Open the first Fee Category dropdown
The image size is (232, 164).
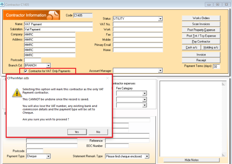(145, 93)
